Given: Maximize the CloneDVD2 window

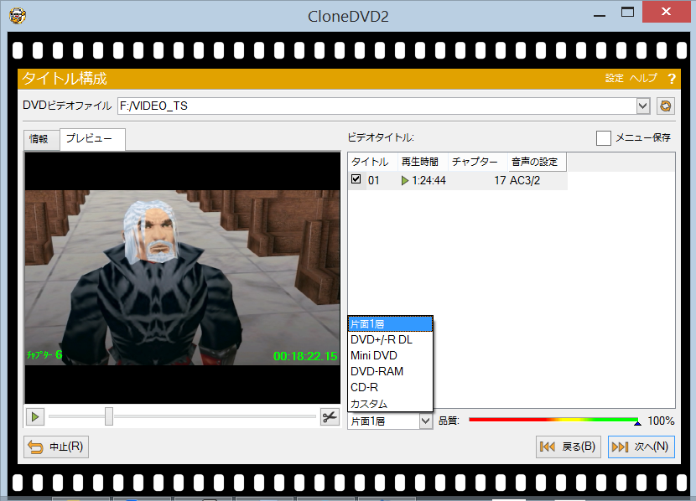Looking at the screenshot, I should click(x=627, y=13).
